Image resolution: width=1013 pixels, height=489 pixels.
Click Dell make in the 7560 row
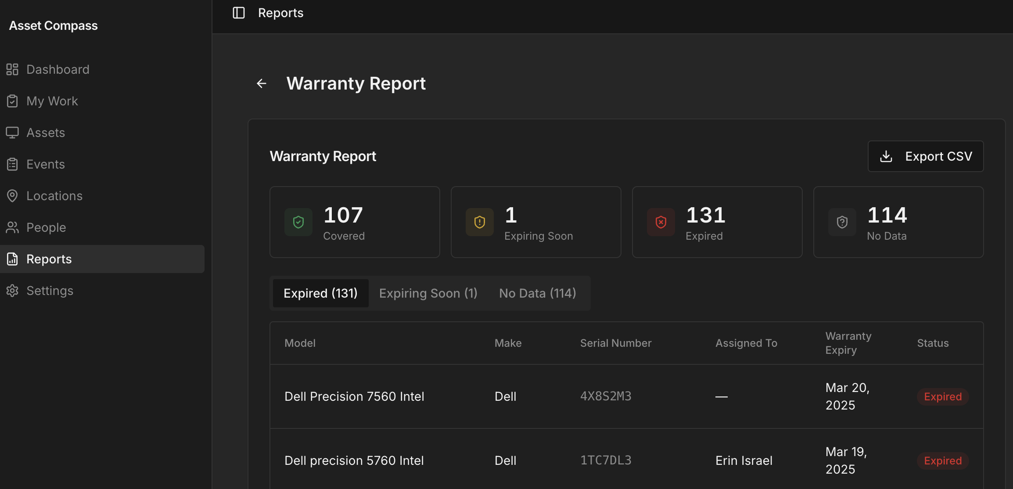pyautogui.click(x=505, y=396)
